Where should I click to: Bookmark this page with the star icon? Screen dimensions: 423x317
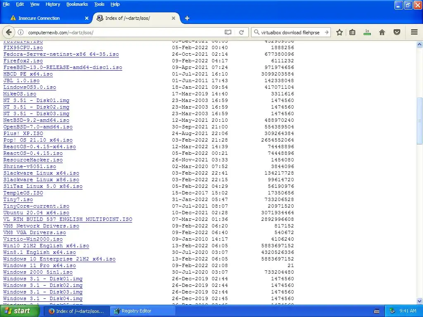click(340, 32)
